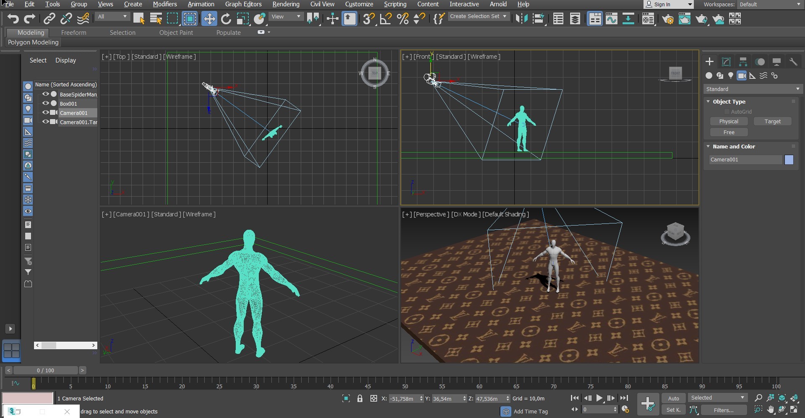Screen dimensions: 805x418
Task: Toggle the 3D Snaps icon
Action: (369, 18)
